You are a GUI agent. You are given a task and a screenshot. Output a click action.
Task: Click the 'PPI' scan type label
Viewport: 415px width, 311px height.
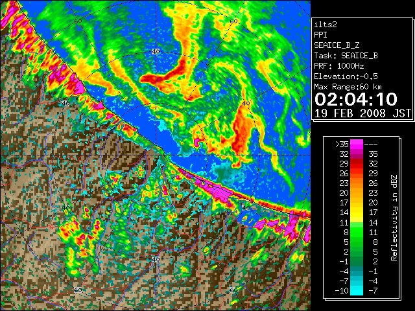pos(320,35)
